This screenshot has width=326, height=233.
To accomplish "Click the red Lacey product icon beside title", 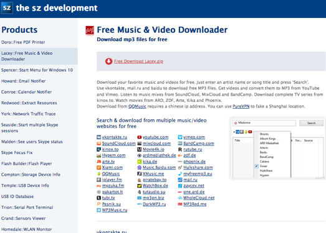I will click(x=90, y=30).
